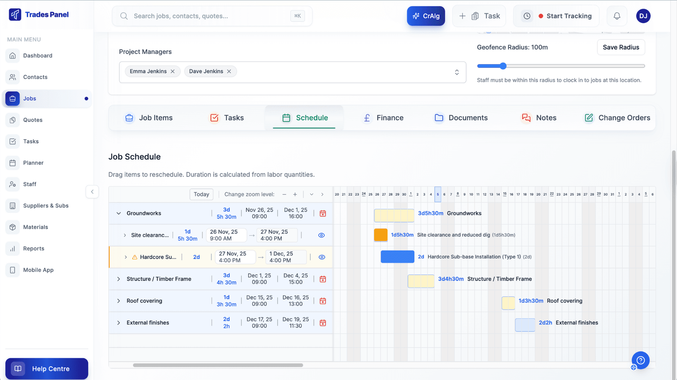Click the DJ profile avatar
The width and height of the screenshot is (677, 380).
(x=643, y=16)
